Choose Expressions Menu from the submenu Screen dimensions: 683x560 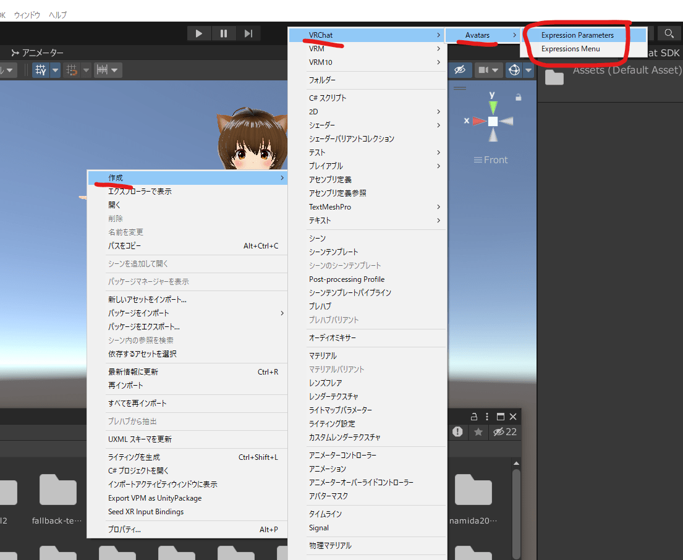571,49
